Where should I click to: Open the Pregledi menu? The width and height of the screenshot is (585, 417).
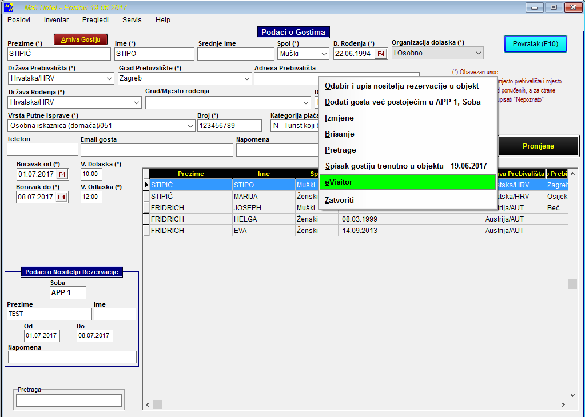point(95,20)
